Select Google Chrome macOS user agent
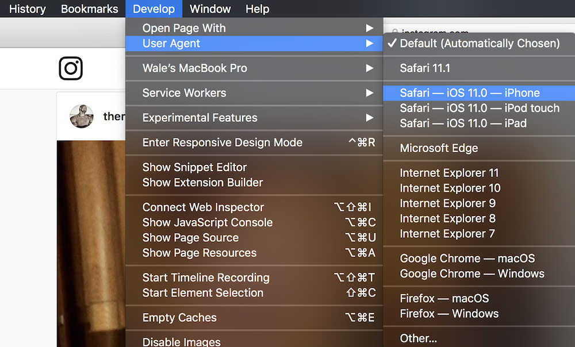 click(479, 259)
